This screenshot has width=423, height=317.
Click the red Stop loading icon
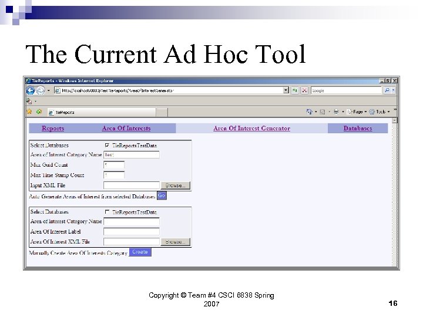point(304,90)
